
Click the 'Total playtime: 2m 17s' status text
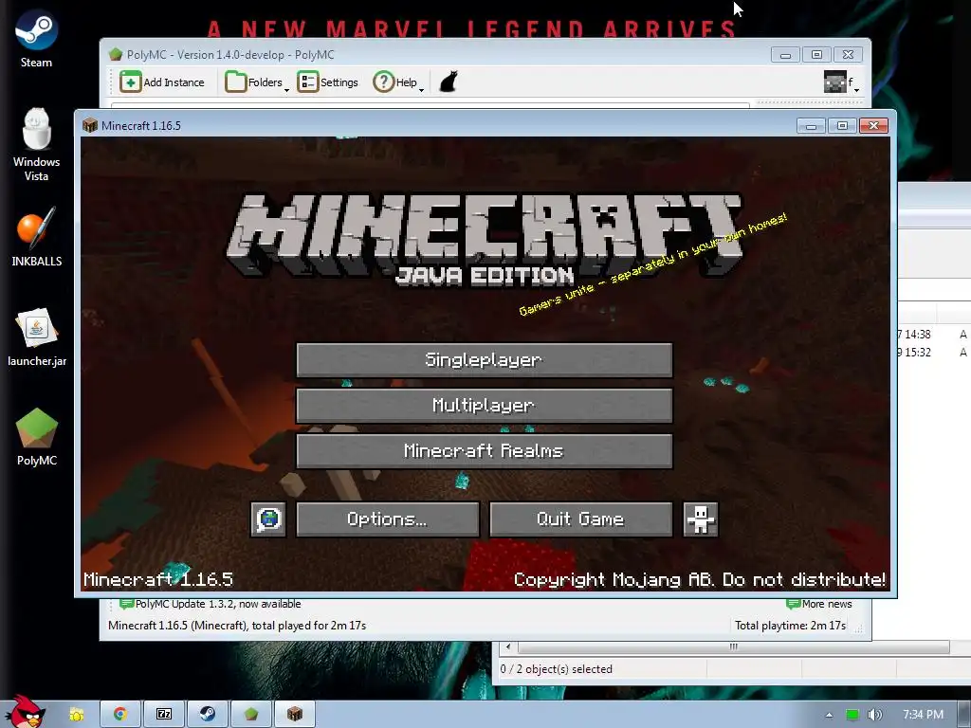coord(790,626)
